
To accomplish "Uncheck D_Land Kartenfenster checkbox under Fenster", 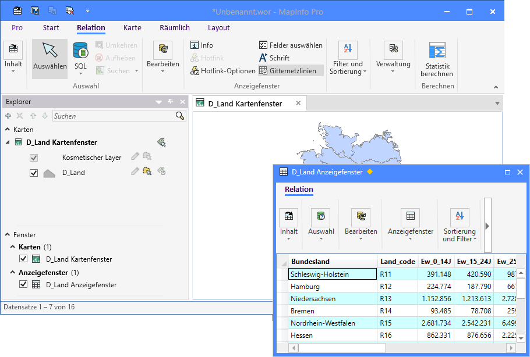I will pos(23,259).
